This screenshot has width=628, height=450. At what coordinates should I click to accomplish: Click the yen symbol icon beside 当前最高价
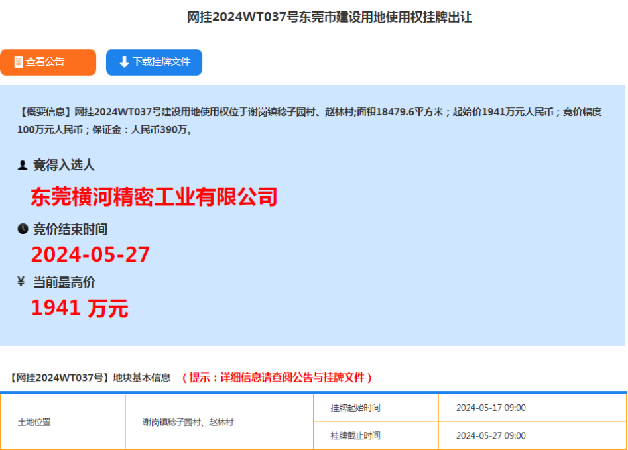[21, 282]
